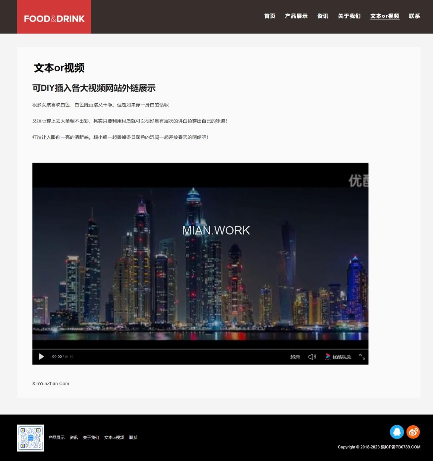Go to 资讯 in the header menu

(323, 16)
